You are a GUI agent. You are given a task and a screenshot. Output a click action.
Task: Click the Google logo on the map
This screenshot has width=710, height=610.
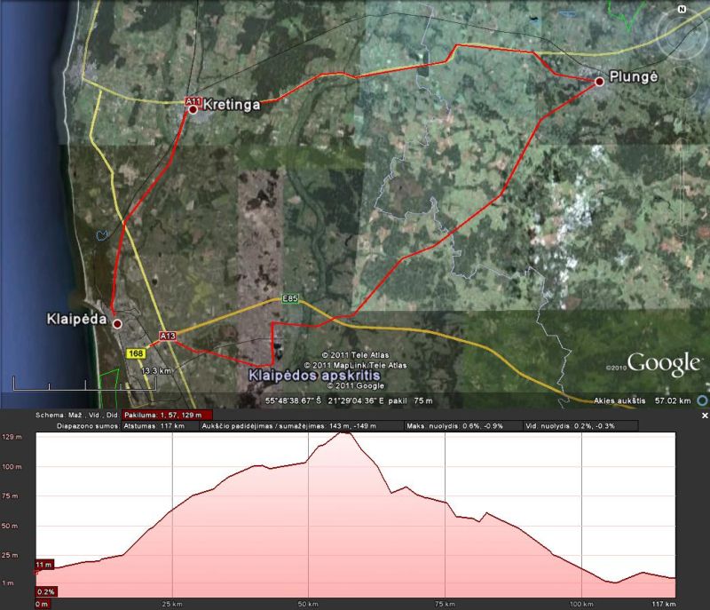[x=663, y=364]
